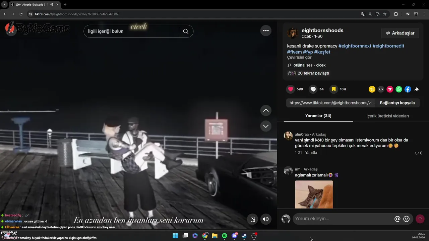Image resolution: width=429 pixels, height=241 pixels.
Task: Go to previous video with up chevron
Action: pyautogui.click(x=266, y=110)
